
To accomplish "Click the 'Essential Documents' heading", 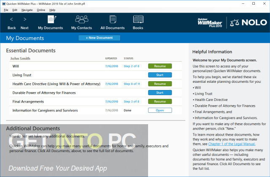I will [31, 51].
